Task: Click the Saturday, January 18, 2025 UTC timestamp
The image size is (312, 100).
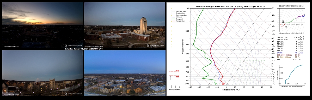Action: click(84, 49)
